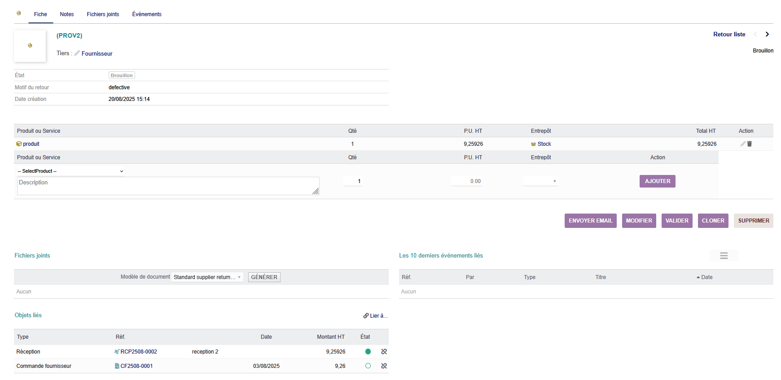Image resolution: width=781 pixels, height=380 pixels.
Task: Open the Fichiers joints tab
Action: coord(103,14)
